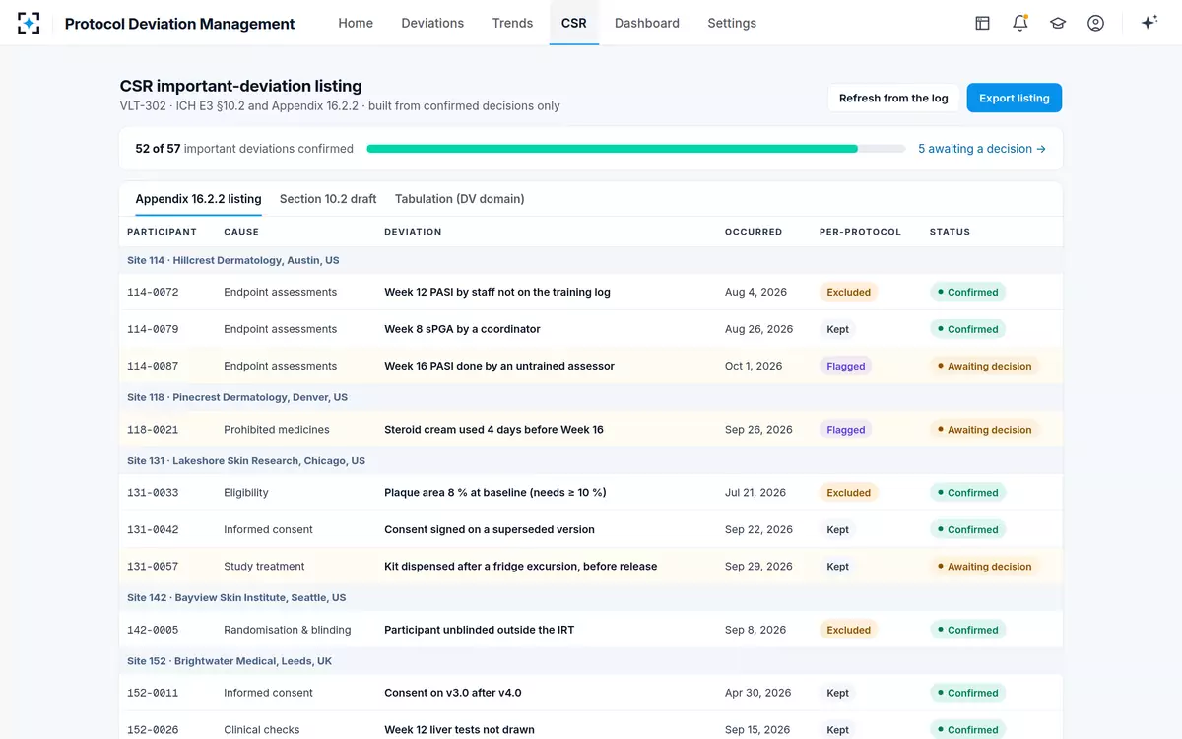Open participant 131-0042
The image size is (1182, 739).
pyautogui.click(x=153, y=529)
